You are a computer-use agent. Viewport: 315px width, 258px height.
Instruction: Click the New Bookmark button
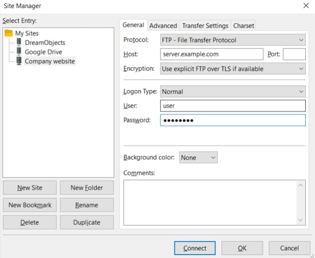click(30, 205)
